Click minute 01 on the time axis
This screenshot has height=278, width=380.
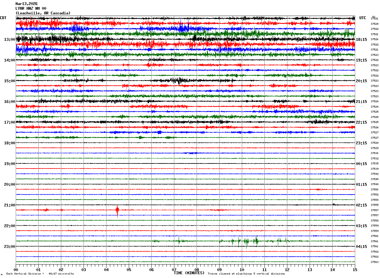click(38, 270)
